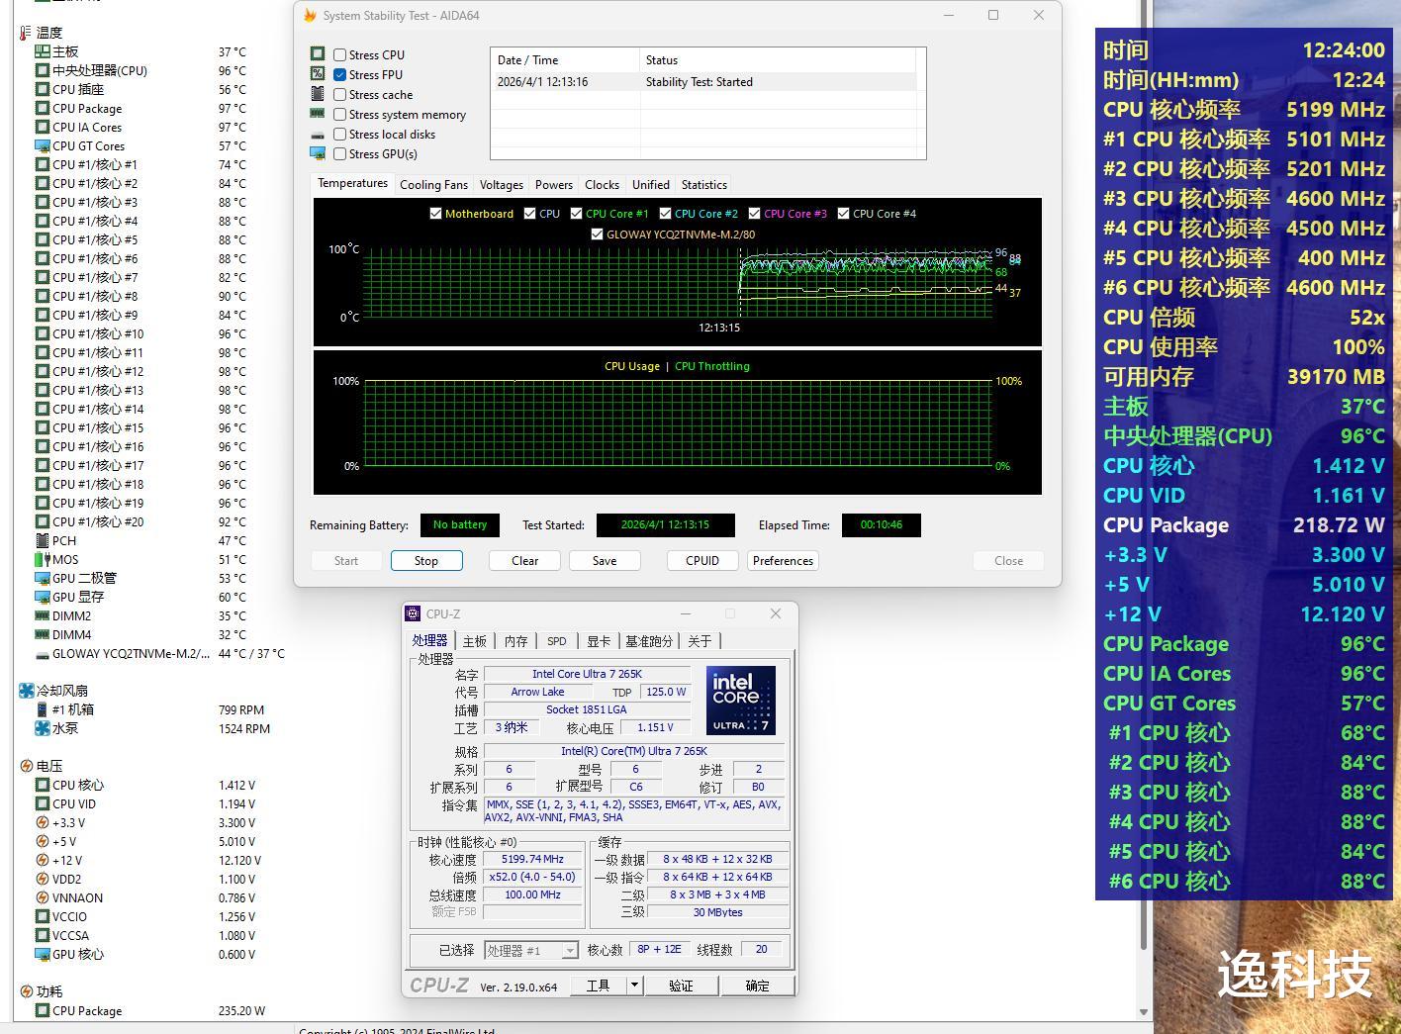Click the CPU-Z chip icon in title bar
Screen dimensions: 1401x1034
[414, 613]
